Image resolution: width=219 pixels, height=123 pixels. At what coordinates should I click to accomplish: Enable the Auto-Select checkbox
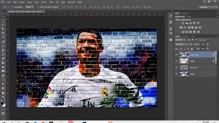point(12,7)
